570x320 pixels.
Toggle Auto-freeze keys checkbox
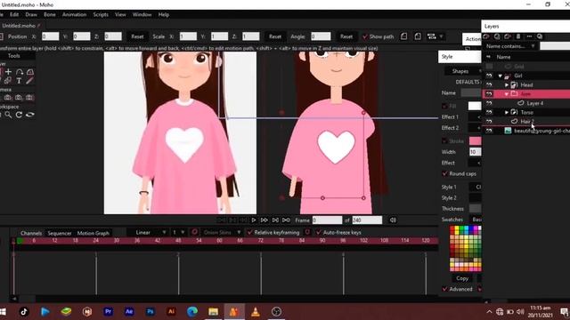point(319,232)
